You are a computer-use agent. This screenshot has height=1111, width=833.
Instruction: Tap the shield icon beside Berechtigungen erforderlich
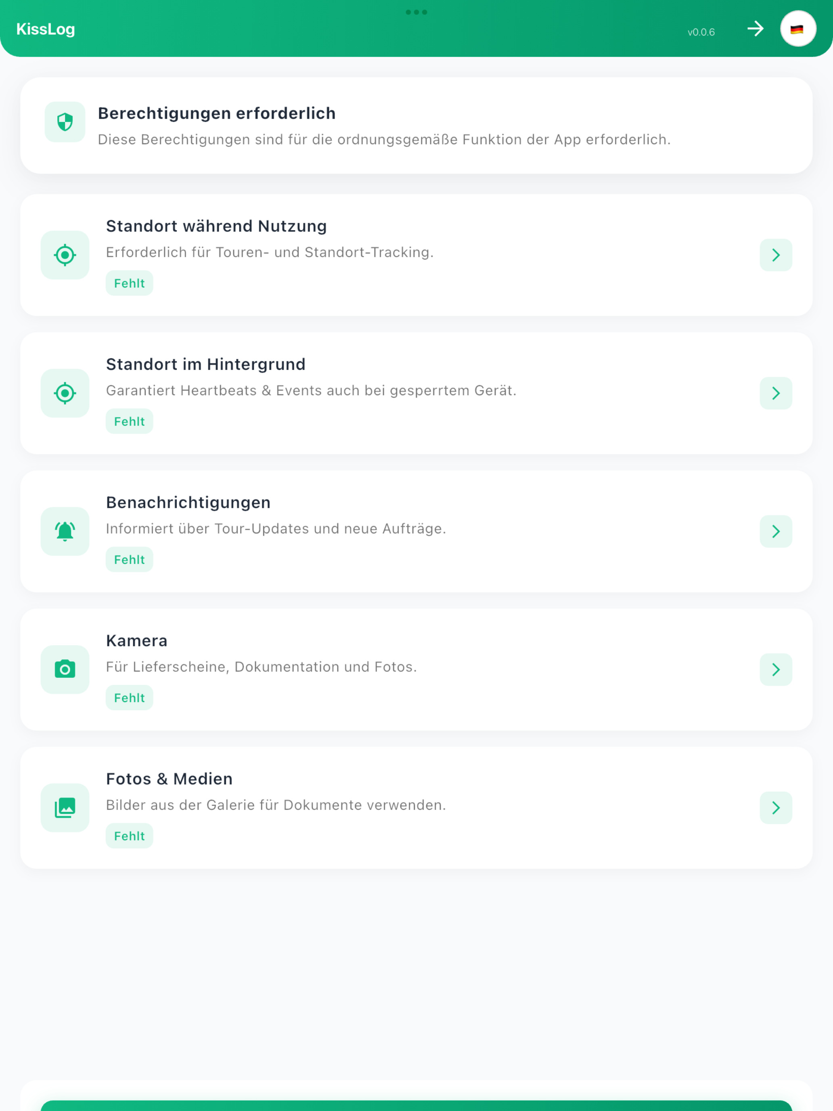[65, 122]
